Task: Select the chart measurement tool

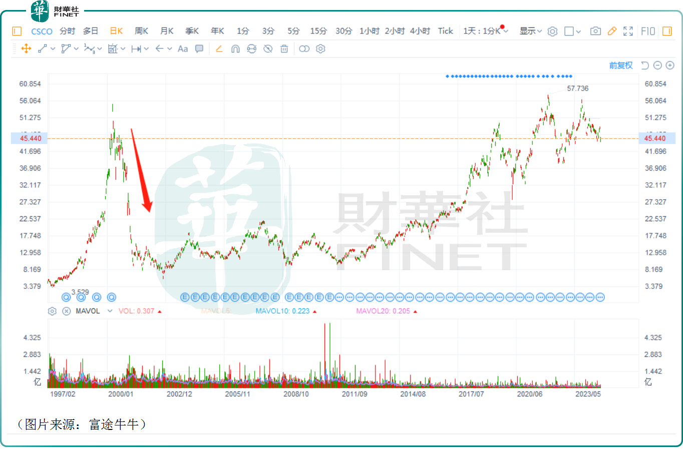Action: (113, 49)
